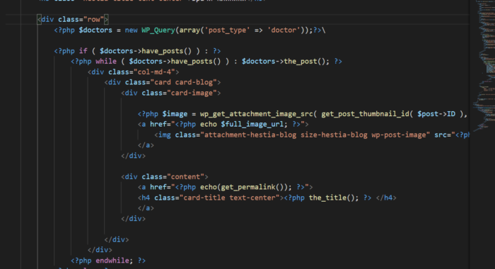Click the "col-md-4" class value
Screen dimensions: 495x269
tap(154, 72)
